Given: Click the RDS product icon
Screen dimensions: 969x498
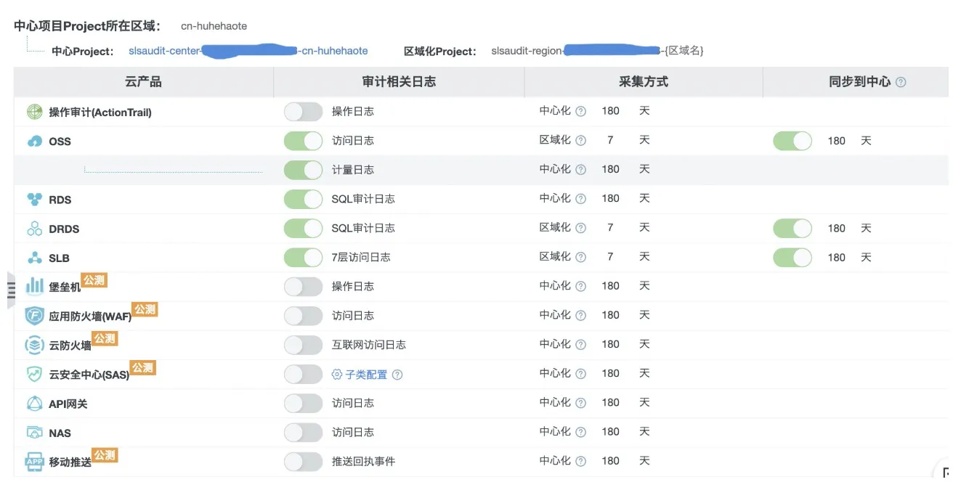Looking at the screenshot, I should click(x=34, y=199).
